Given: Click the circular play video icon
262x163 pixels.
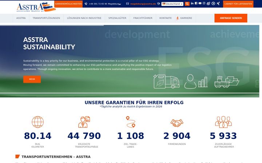Looking at the screenshot, I should pyautogui.click(x=213, y=3).
